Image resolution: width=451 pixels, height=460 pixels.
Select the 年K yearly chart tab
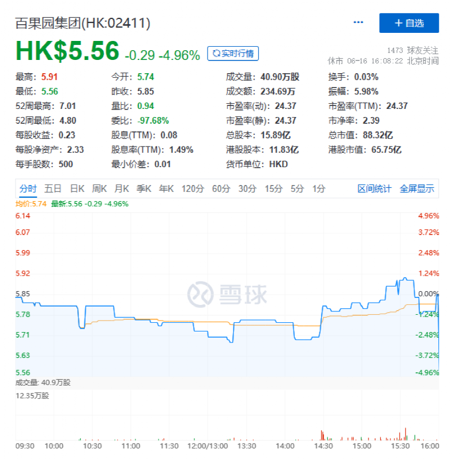tap(166, 188)
